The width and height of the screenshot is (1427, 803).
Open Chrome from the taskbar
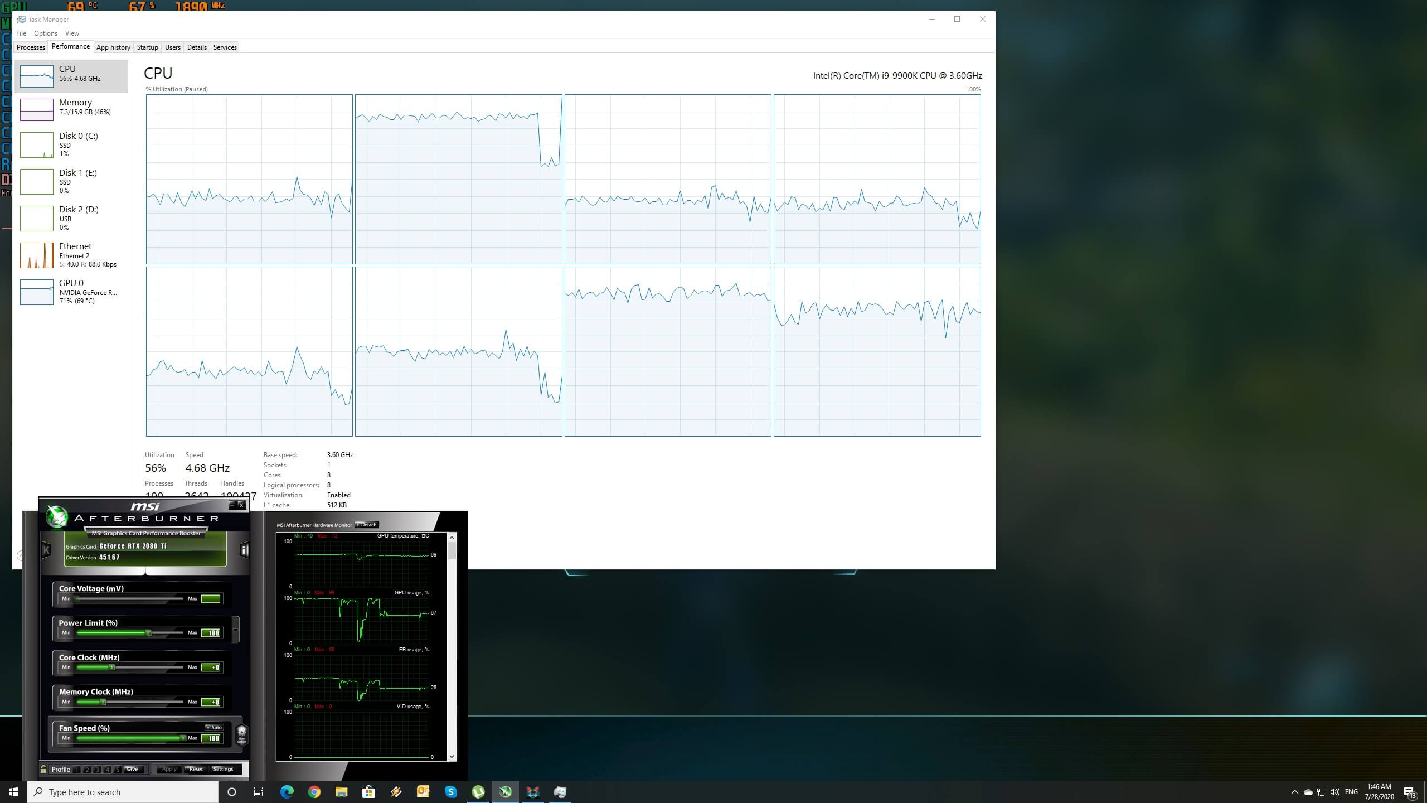click(x=314, y=792)
